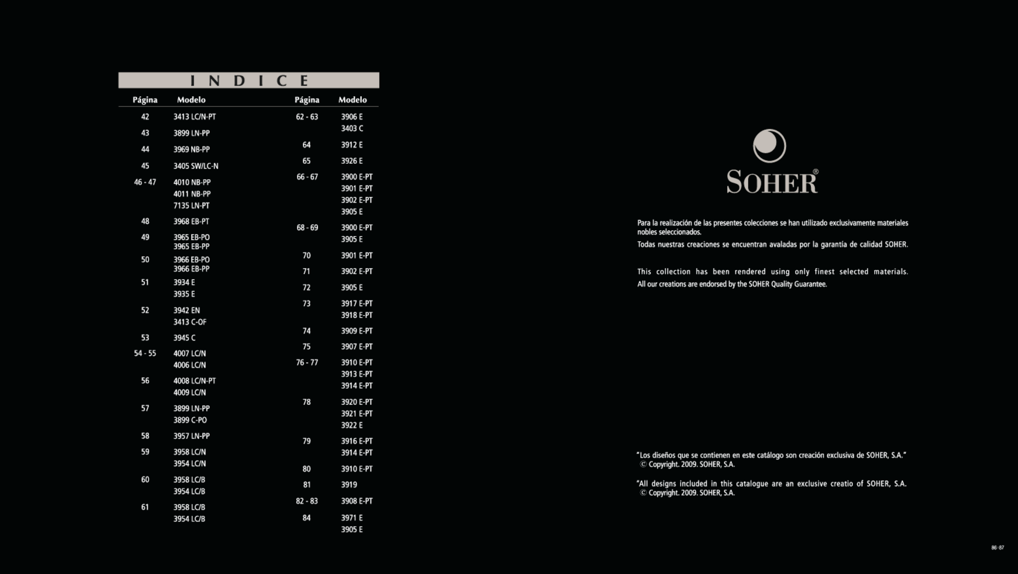Click page range 82 - 83

(306, 501)
